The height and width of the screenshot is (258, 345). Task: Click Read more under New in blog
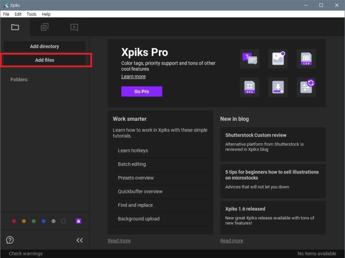(231, 241)
